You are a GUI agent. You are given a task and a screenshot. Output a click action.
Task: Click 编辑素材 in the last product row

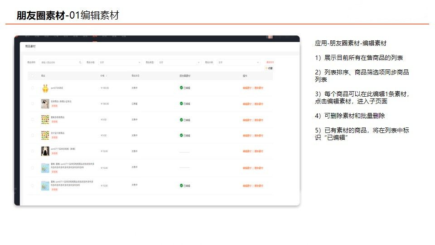coord(247,186)
